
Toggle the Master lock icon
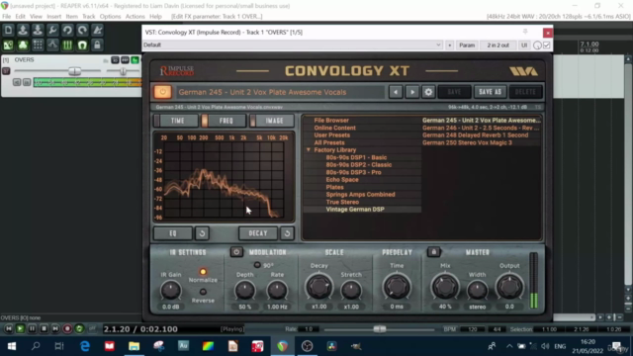pos(434,252)
